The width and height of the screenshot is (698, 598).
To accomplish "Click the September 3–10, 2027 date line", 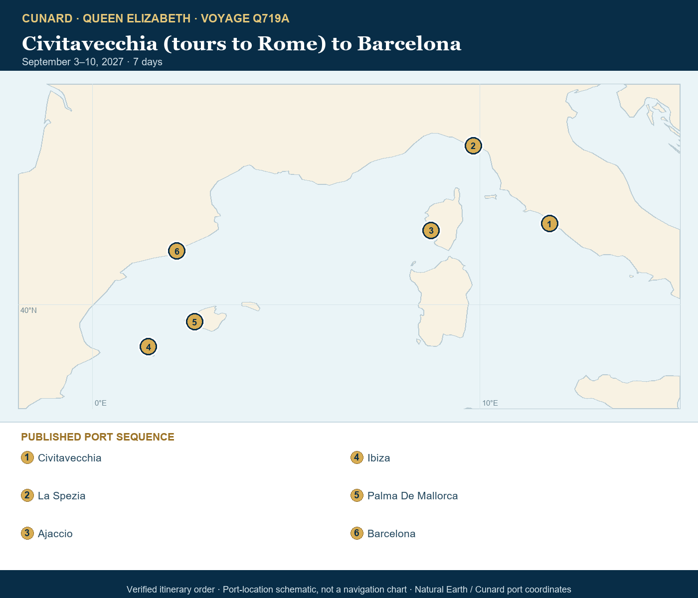I will tap(92, 62).
